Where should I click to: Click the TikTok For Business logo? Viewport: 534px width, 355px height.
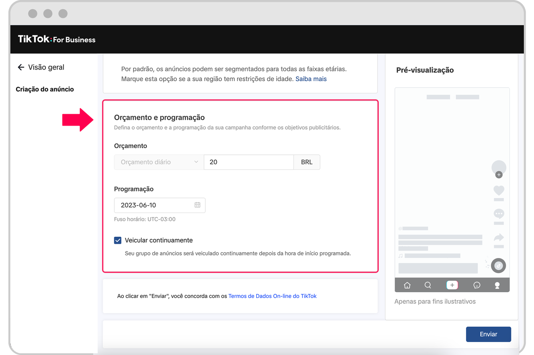pos(57,40)
